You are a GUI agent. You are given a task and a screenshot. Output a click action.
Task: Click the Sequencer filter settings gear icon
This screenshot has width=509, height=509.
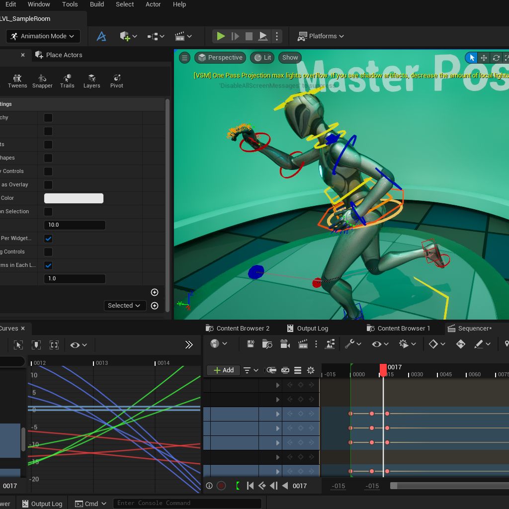tap(311, 370)
